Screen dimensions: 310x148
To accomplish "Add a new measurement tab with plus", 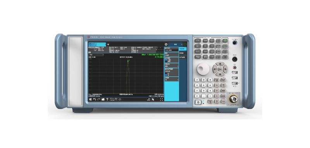I will click(x=108, y=44).
